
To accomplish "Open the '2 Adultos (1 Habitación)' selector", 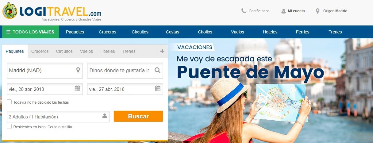I will 58,117.
